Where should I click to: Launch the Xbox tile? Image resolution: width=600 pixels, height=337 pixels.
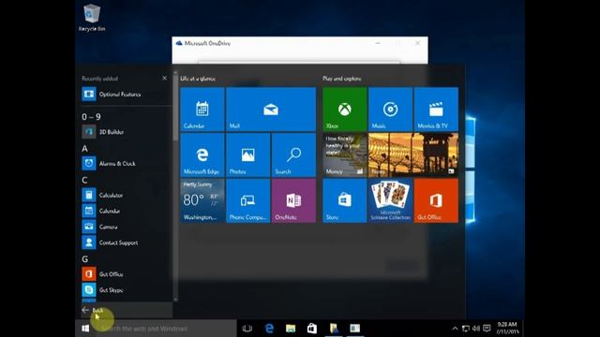click(x=344, y=110)
